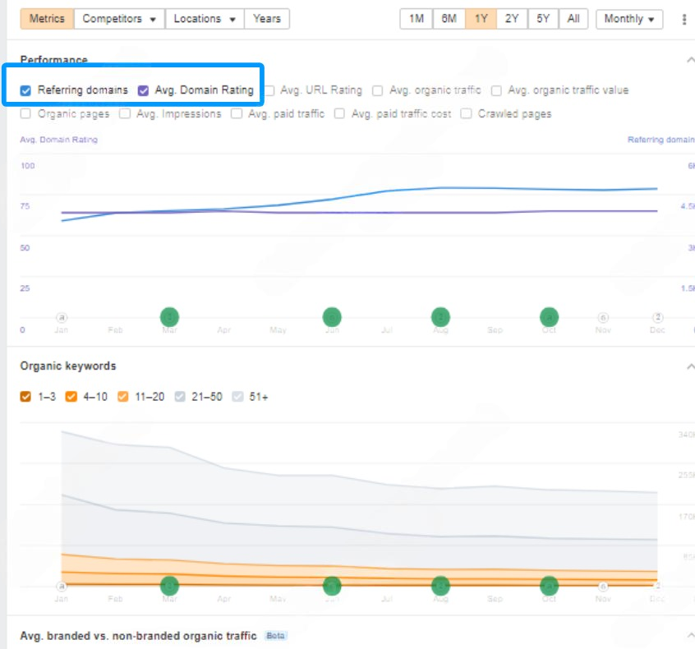Tick Avg. organic traffic value checkbox

coord(496,90)
